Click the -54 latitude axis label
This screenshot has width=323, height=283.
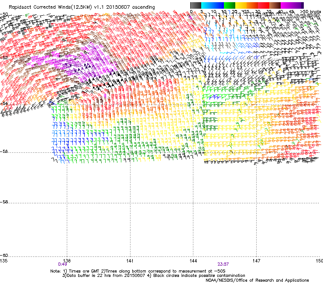(x=4, y=103)
